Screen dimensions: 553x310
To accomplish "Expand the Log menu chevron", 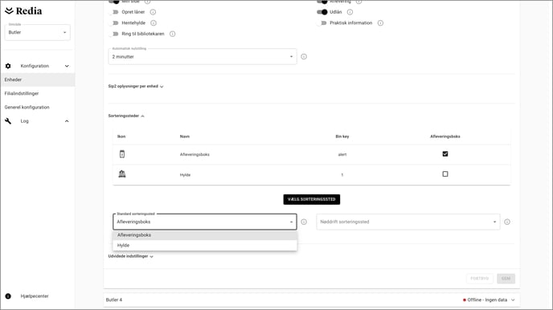I will [67, 120].
